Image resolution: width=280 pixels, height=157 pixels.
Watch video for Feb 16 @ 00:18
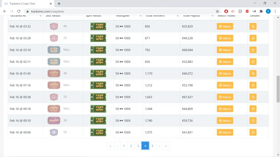click(x=225, y=109)
